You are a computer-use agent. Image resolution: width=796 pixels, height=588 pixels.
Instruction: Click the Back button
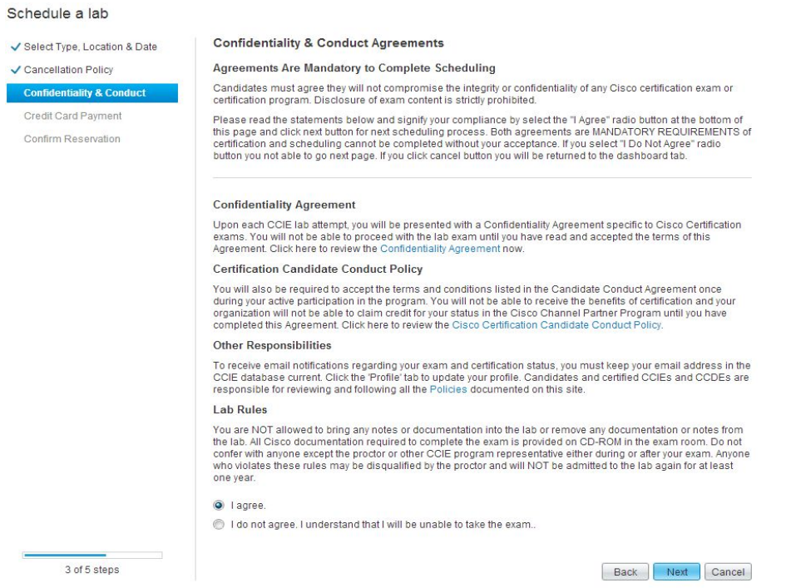pos(625,571)
